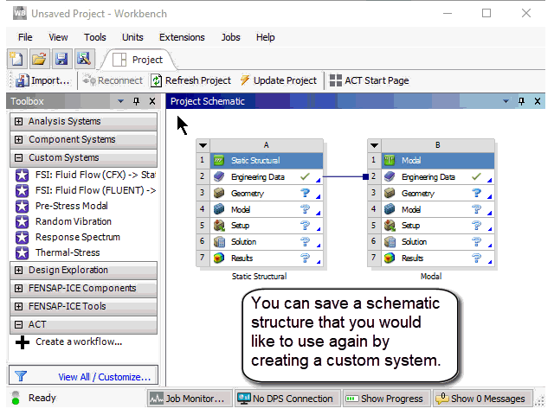Click Engineering Data icon in Modal system
This screenshot has width=554, height=415.
tap(390, 176)
